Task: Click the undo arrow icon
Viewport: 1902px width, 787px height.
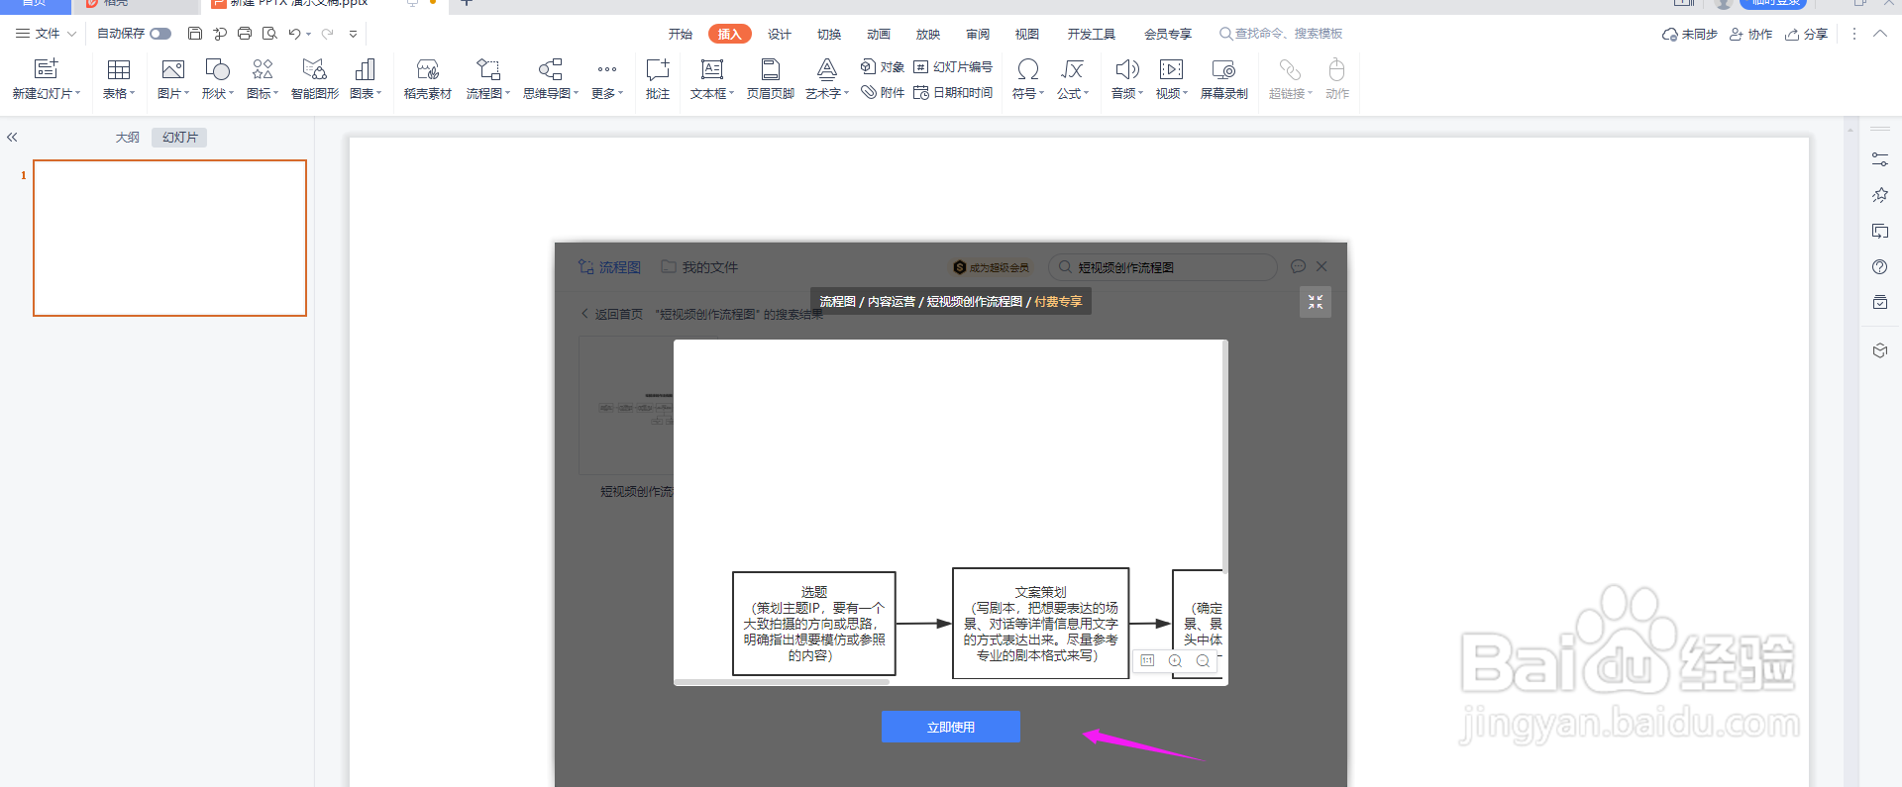Action: tap(294, 34)
